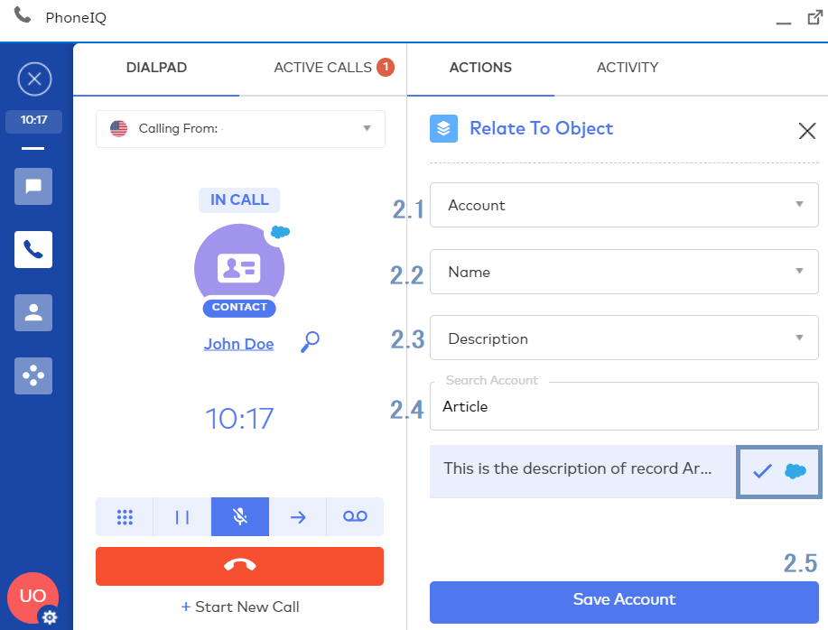Open the dialpad keypad grid icon
This screenshot has width=828, height=630.
125,517
